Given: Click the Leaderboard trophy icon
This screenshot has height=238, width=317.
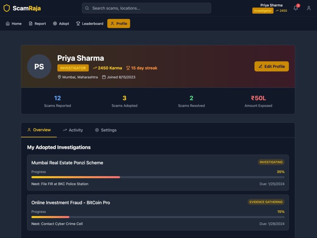Looking at the screenshot, I should [78, 23].
